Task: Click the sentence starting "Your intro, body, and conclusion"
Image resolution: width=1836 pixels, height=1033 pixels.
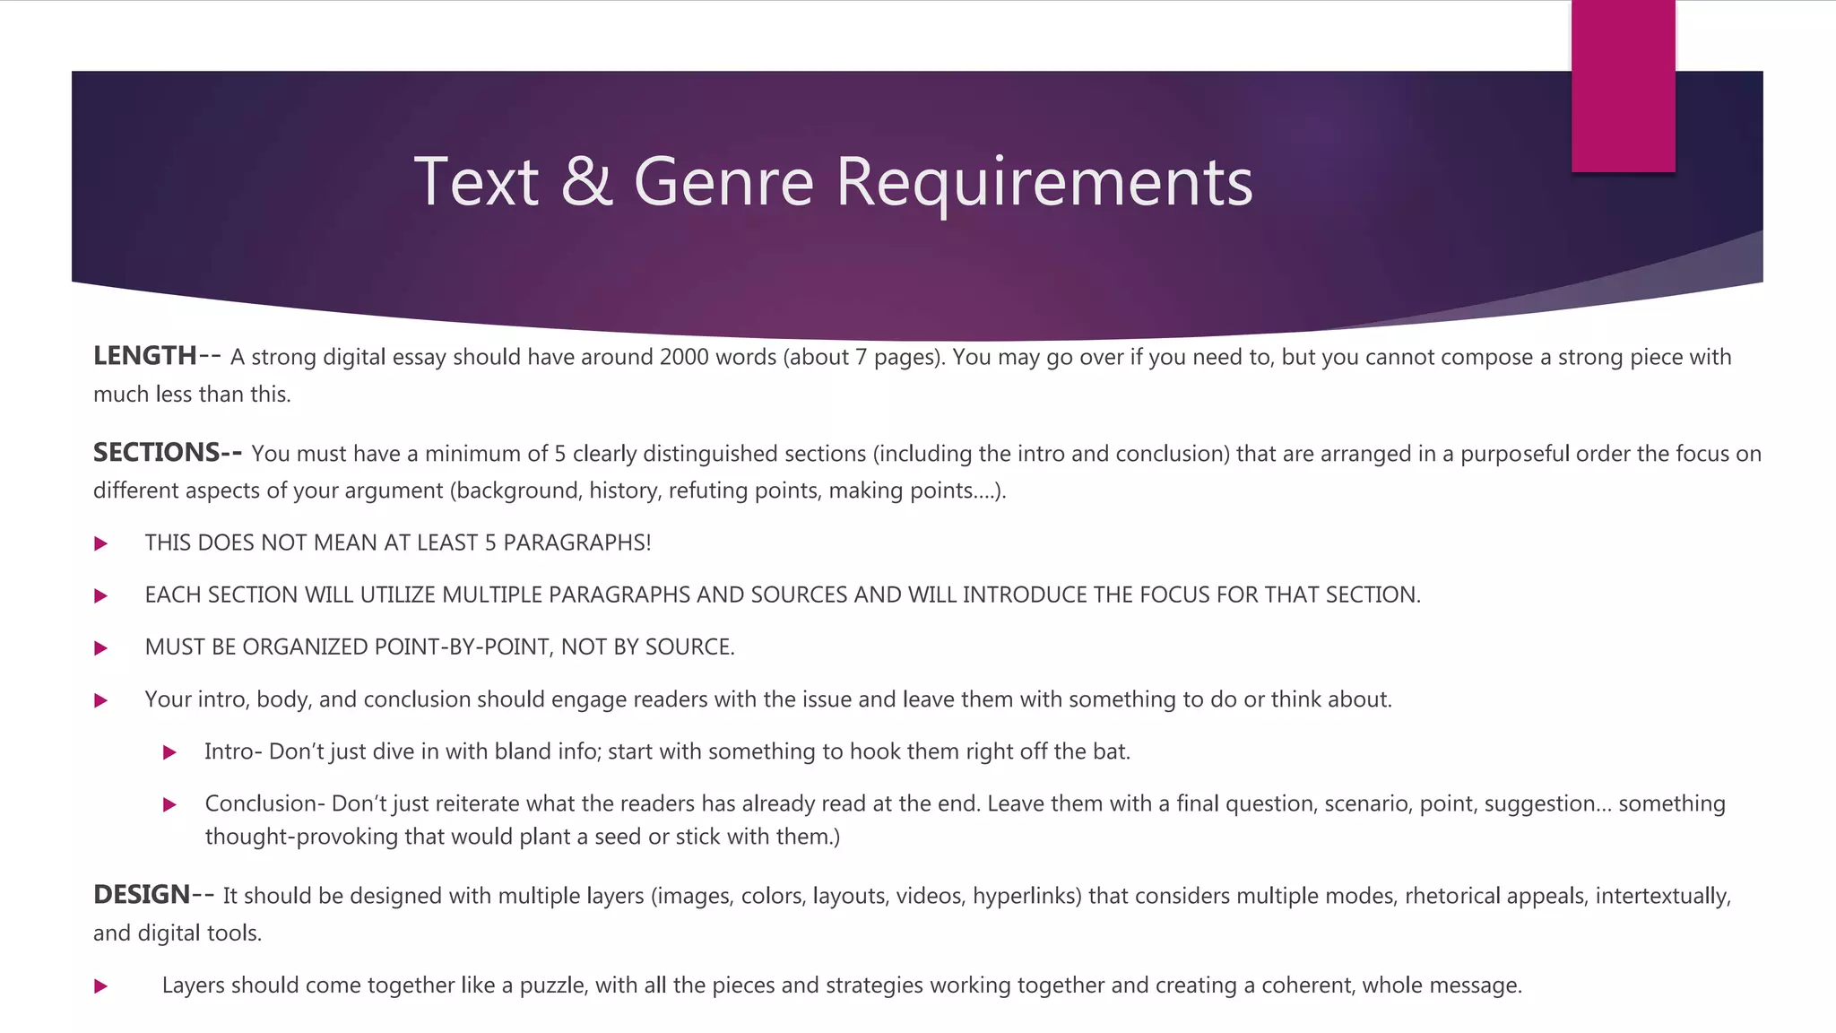Action: (x=768, y=699)
